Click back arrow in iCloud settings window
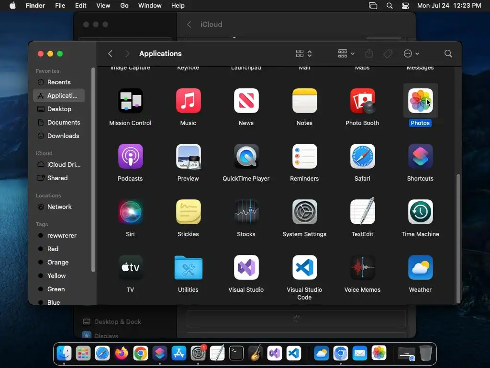The width and height of the screenshot is (490, 368). coord(189,24)
